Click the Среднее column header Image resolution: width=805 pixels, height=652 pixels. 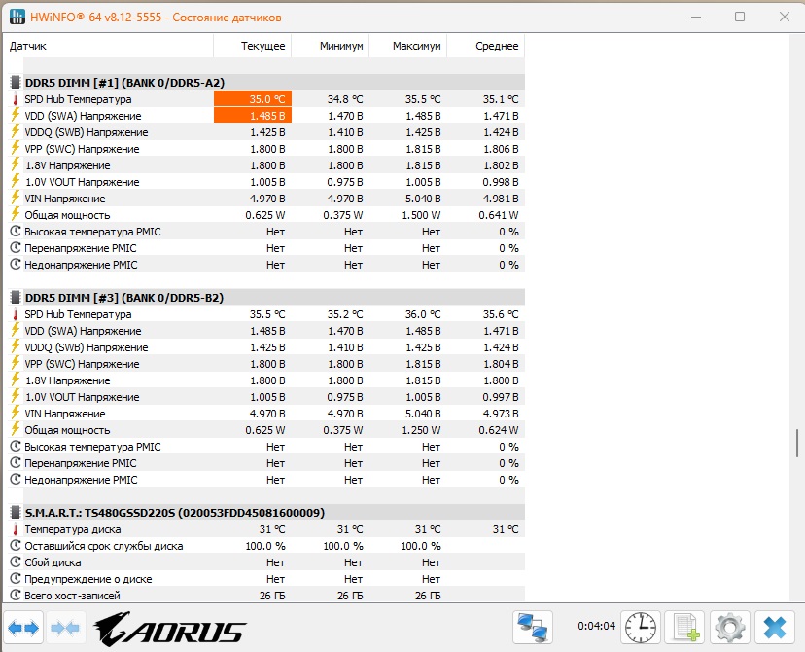[486, 46]
